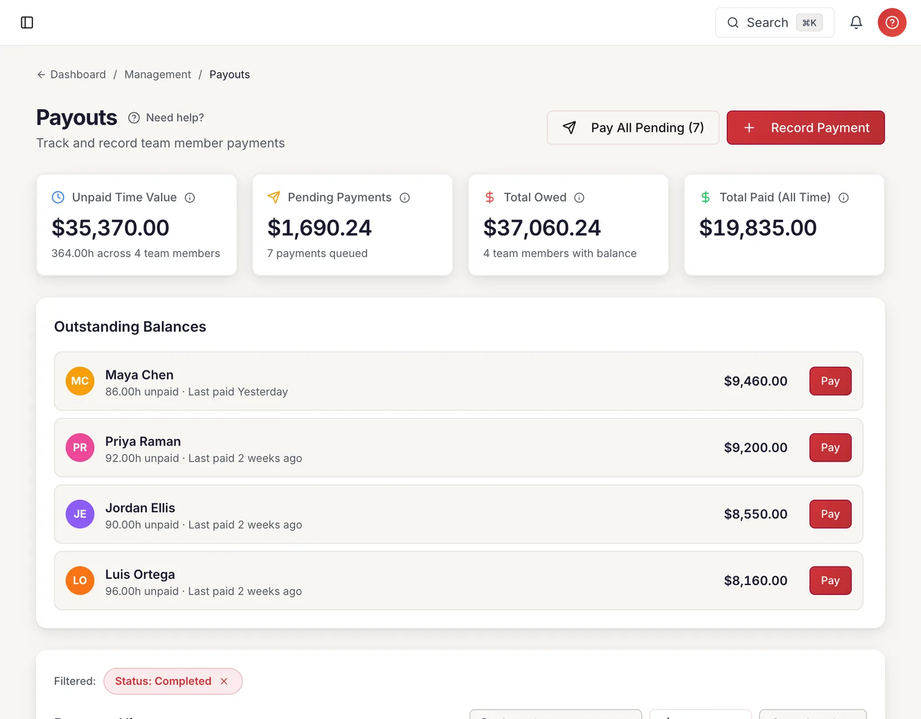Select the $1,690.24 pending amount
The height and width of the screenshot is (719, 921).
pyautogui.click(x=320, y=228)
